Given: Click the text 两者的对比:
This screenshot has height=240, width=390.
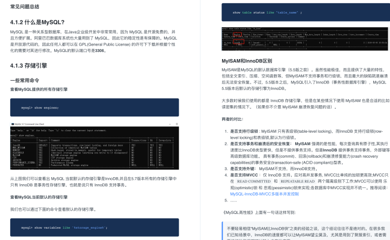Looking at the screenshot, I should tap(232, 119).
